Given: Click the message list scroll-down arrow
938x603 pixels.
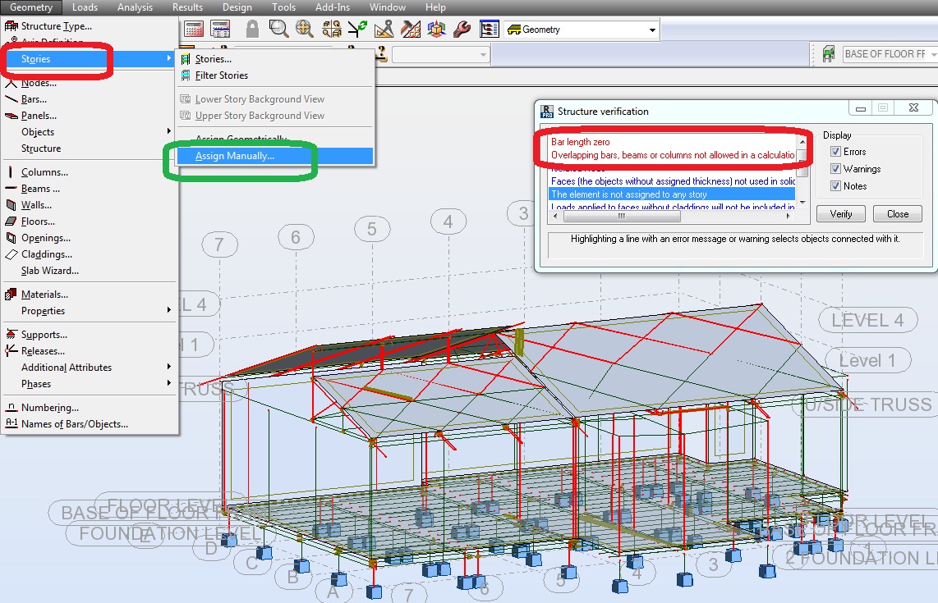Looking at the screenshot, I should [x=802, y=203].
